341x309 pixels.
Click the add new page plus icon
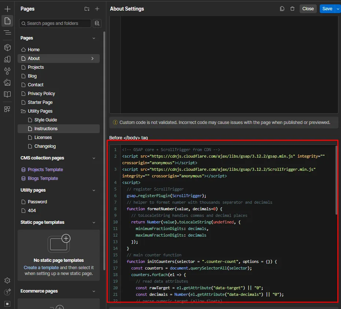coord(97,9)
